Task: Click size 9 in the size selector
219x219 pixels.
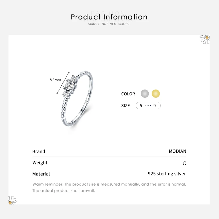Action: click(155, 106)
